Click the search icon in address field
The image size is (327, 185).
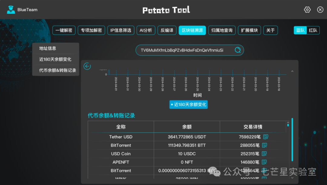pos(238,50)
